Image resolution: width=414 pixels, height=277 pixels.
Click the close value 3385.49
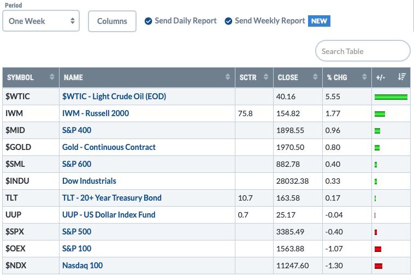(x=290, y=231)
